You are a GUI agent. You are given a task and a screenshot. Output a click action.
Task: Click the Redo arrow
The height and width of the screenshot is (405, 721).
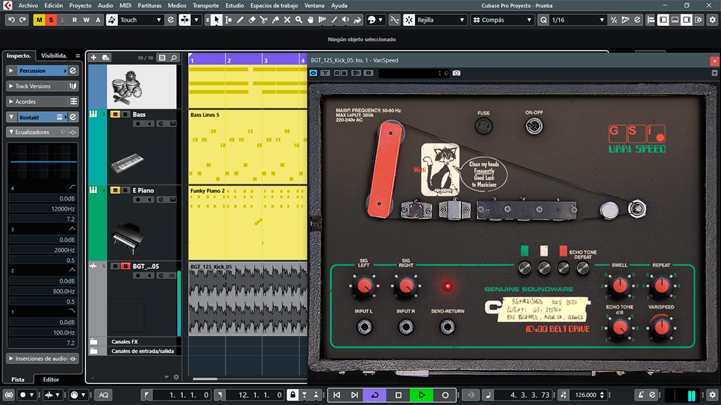[23, 20]
